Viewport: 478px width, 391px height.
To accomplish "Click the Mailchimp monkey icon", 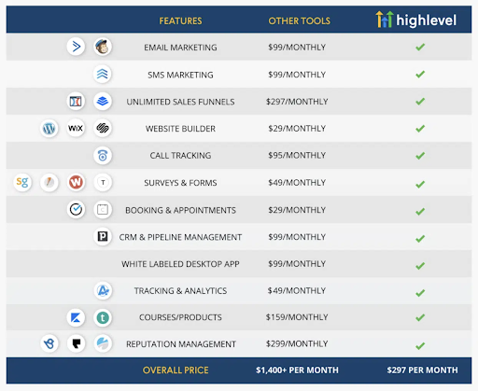I will [103, 47].
